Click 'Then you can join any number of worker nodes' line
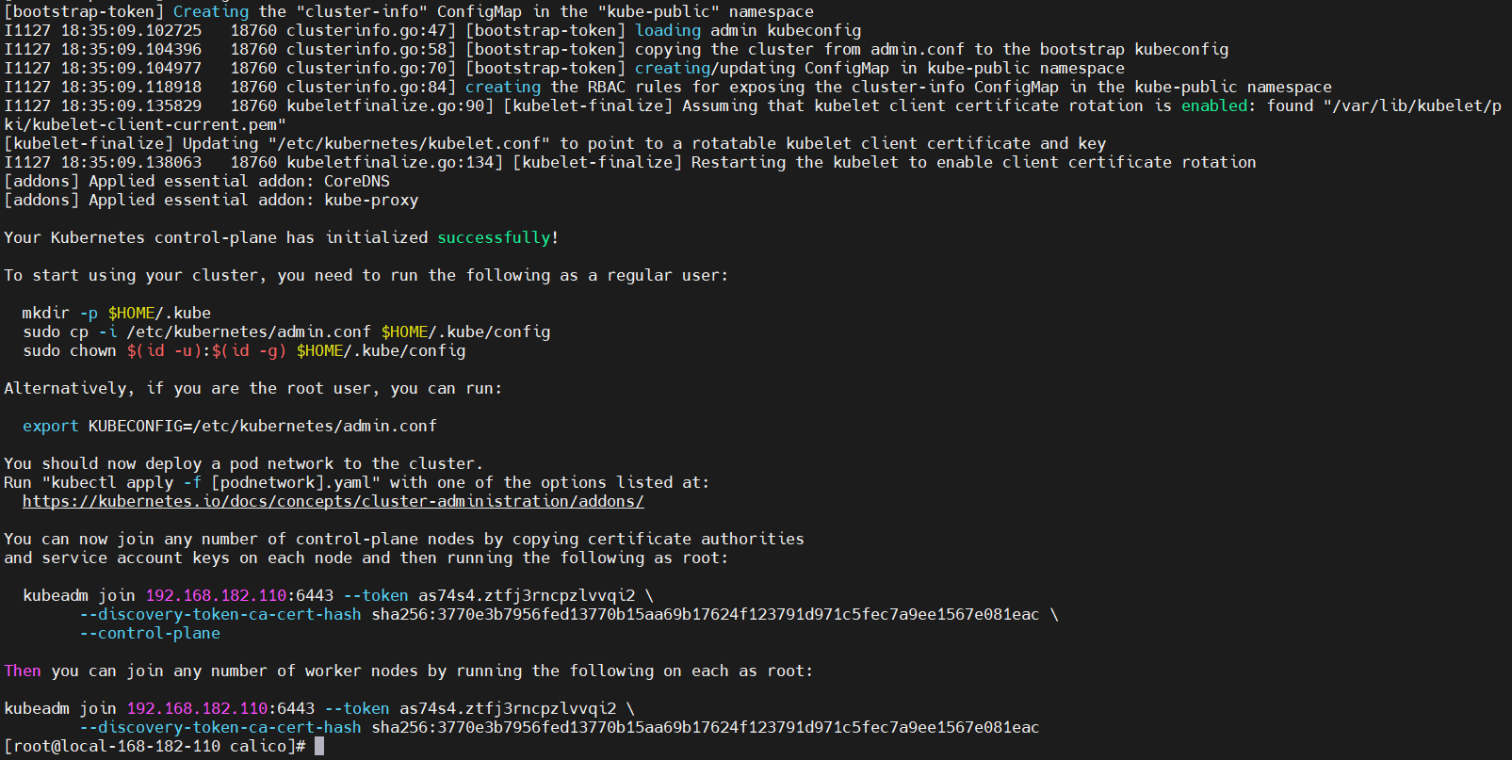This screenshot has width=1512, height=760. click(x=409, y=671)
